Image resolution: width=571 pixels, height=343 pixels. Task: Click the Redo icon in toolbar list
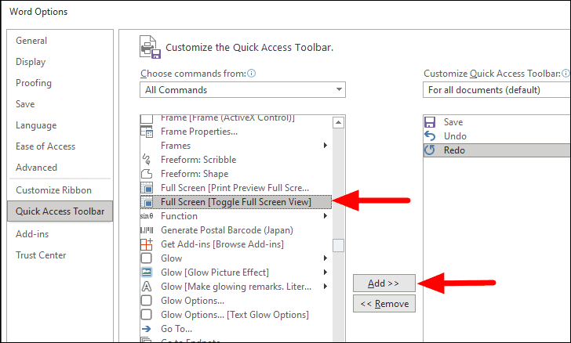point(430,150)
